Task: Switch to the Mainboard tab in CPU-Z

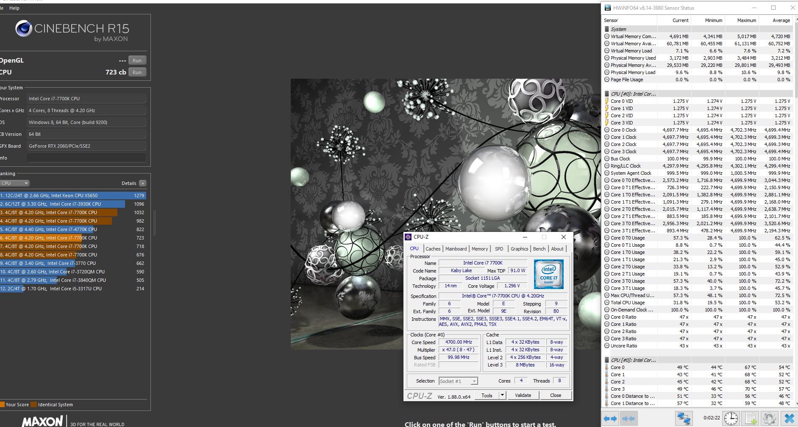Action: coord(456,249)
